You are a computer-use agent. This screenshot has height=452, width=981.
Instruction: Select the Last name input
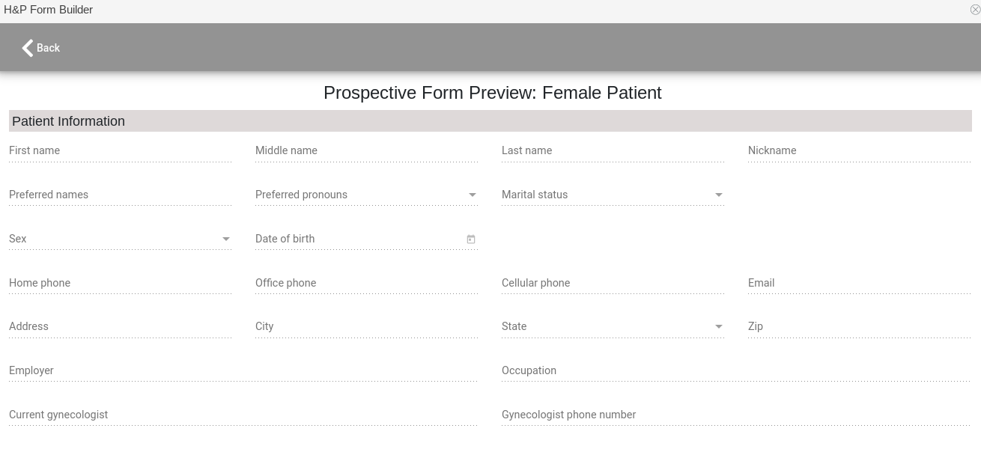(613, 151)
